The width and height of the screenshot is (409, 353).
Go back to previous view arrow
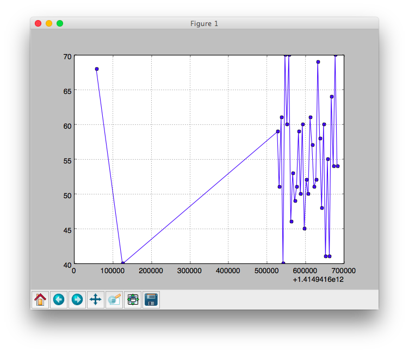[x=59, y=300]
